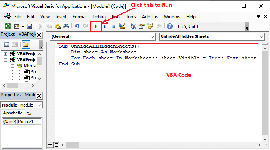The height and width of the screenshot is (150, 270).
Task: Click code window horizontal scroll right arrow
Action: [259, 145]
